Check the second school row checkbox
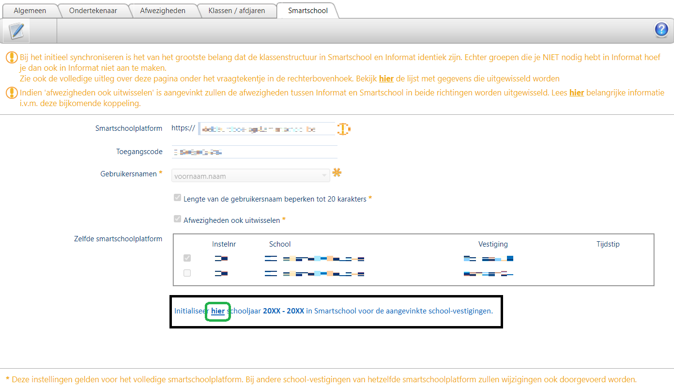 click(x=187, y=273)
